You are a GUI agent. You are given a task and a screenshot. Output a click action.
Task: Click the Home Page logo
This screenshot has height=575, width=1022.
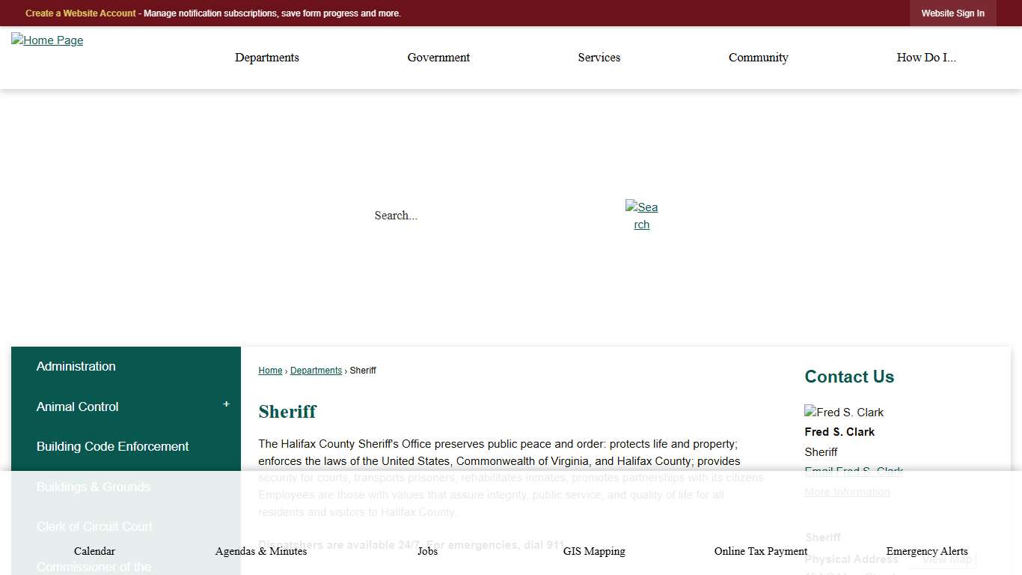(46, 40)
